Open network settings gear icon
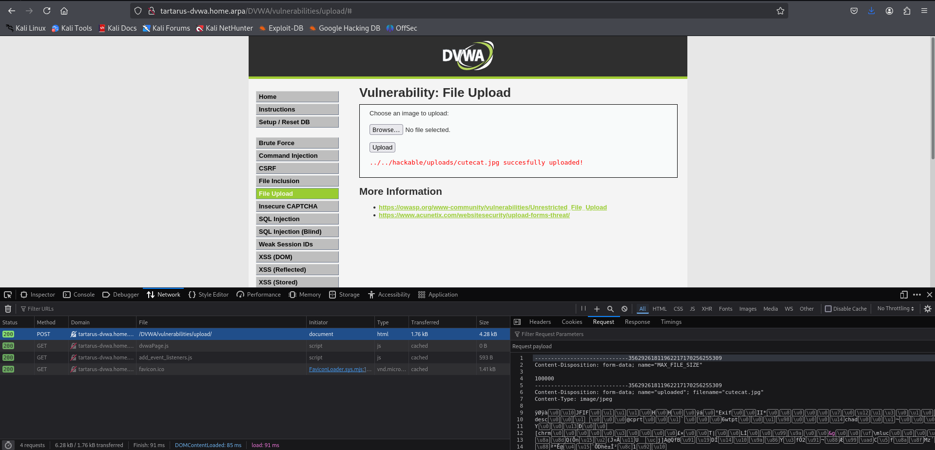The height and width of the screenshot is (450, 935). pos(928,309)
